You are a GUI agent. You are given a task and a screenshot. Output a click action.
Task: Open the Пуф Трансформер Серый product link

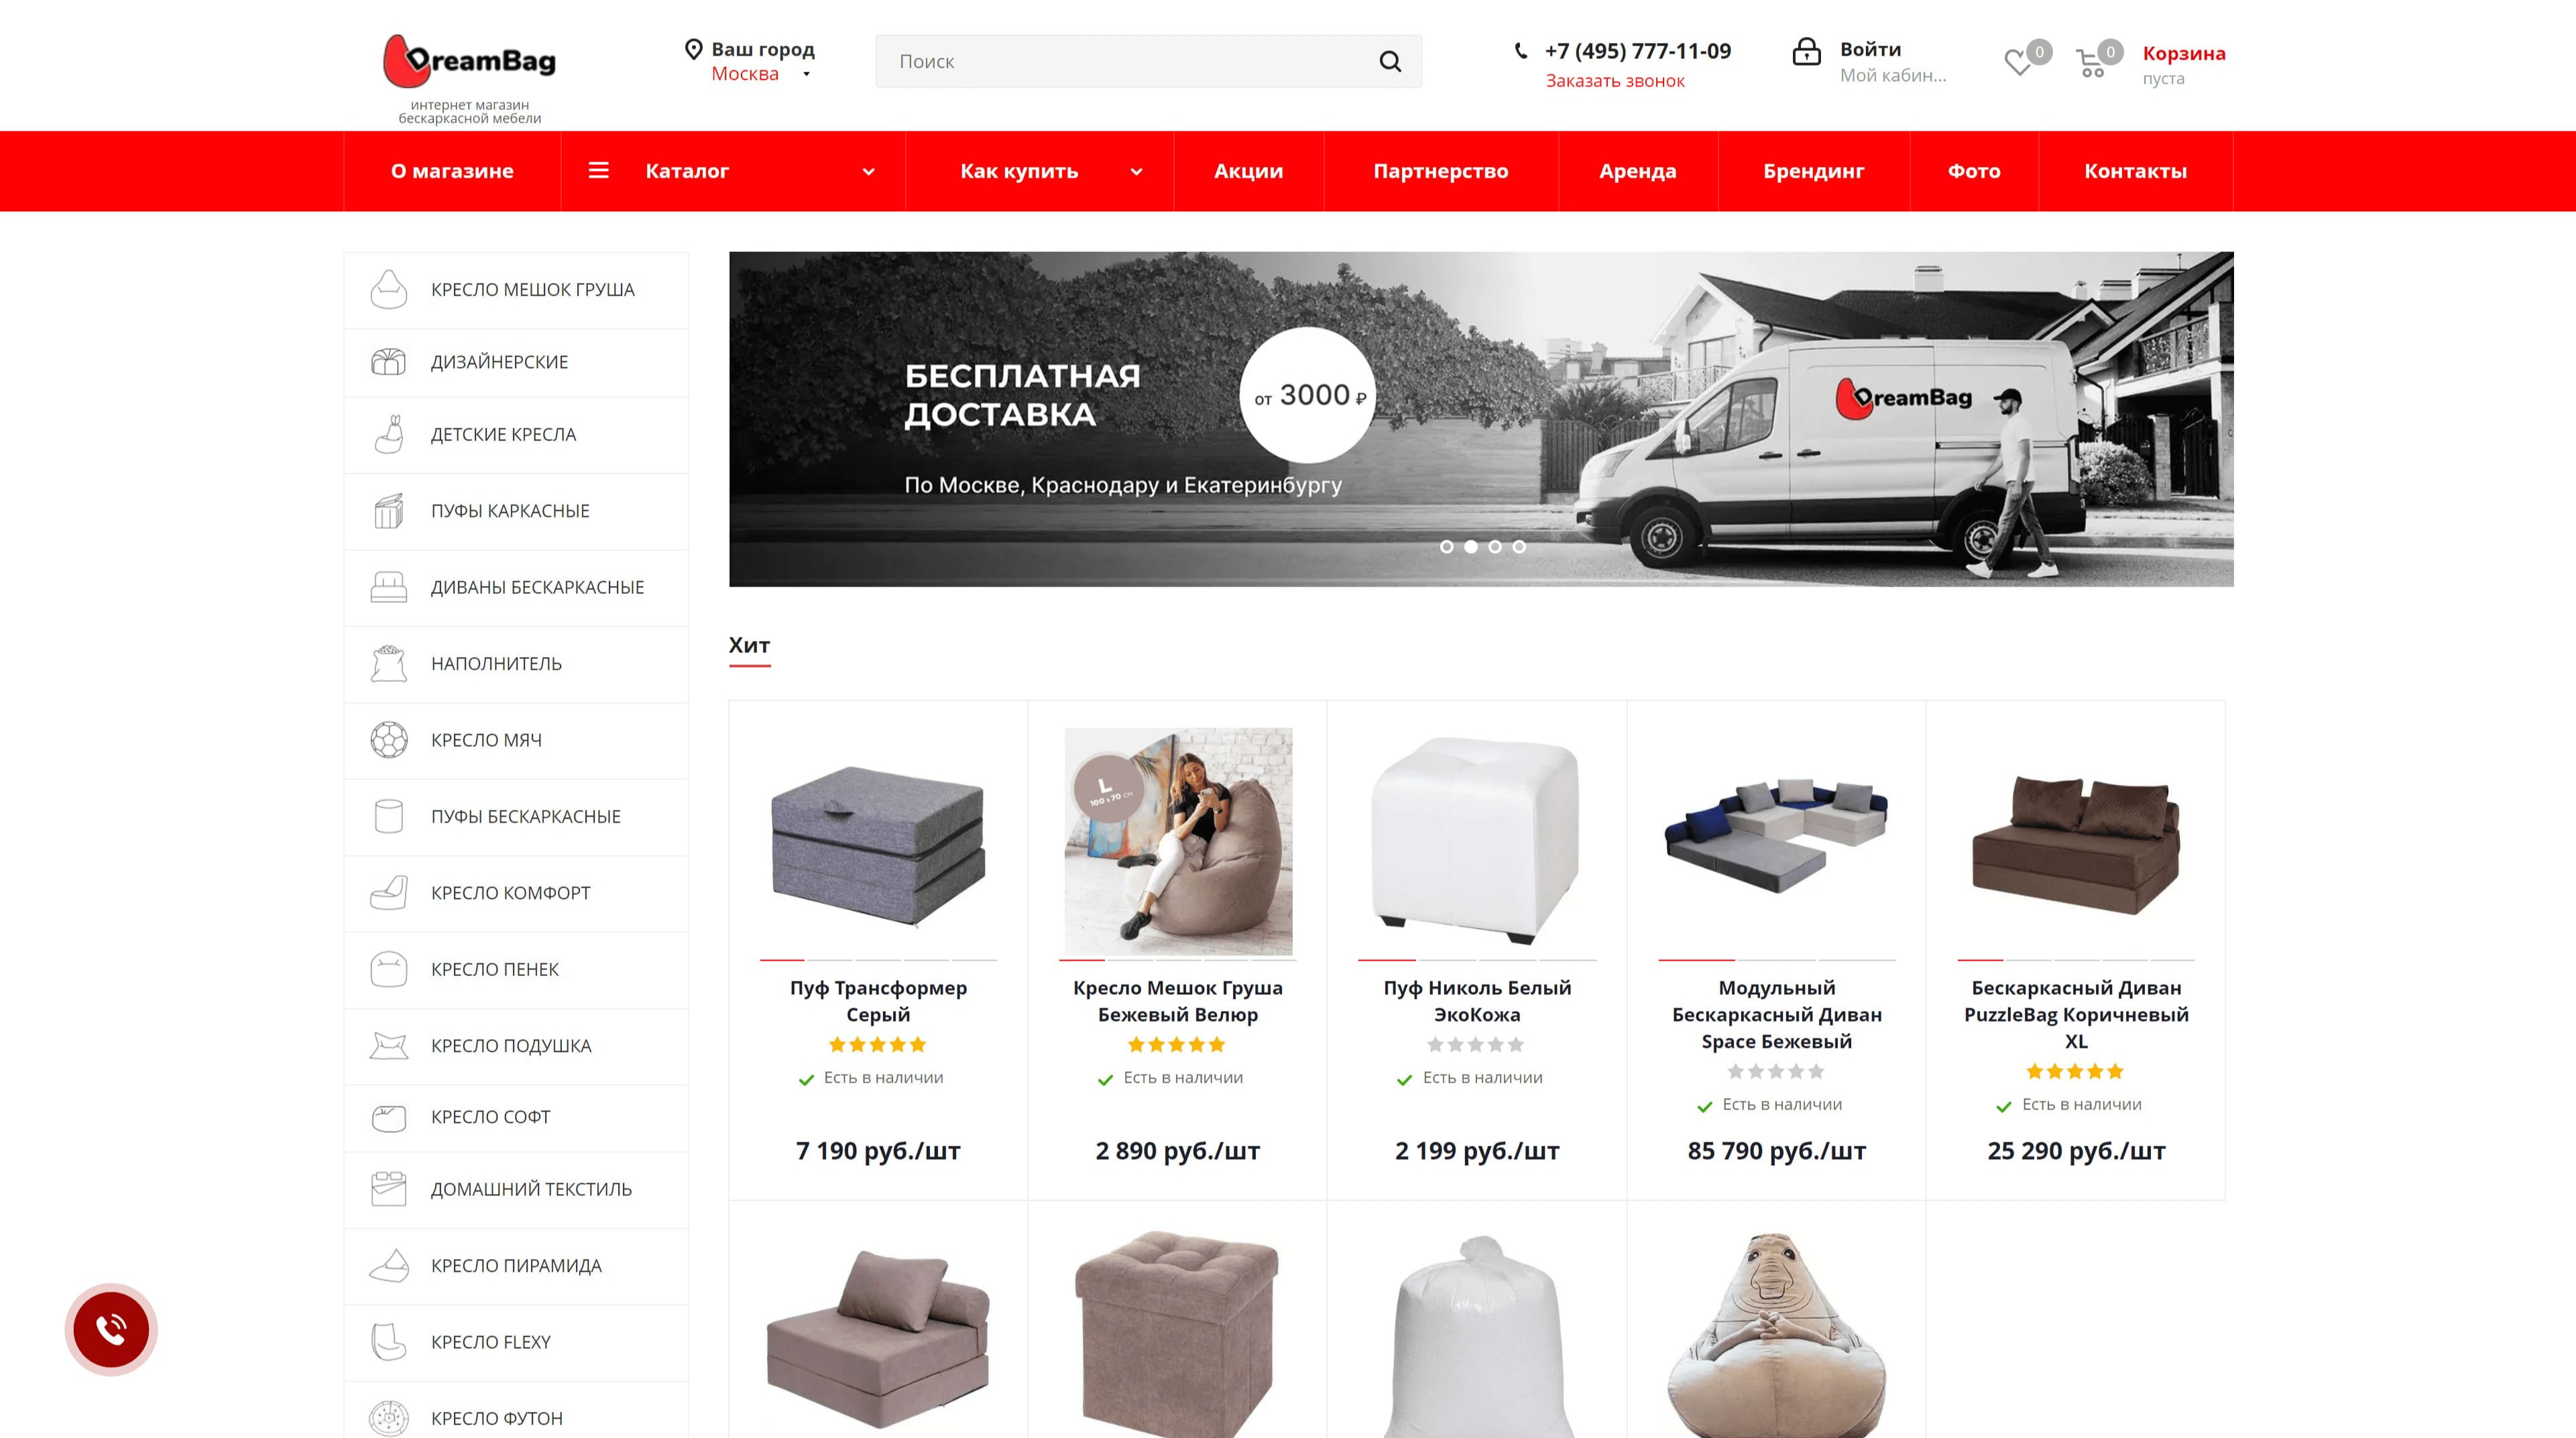point(878,1001)
